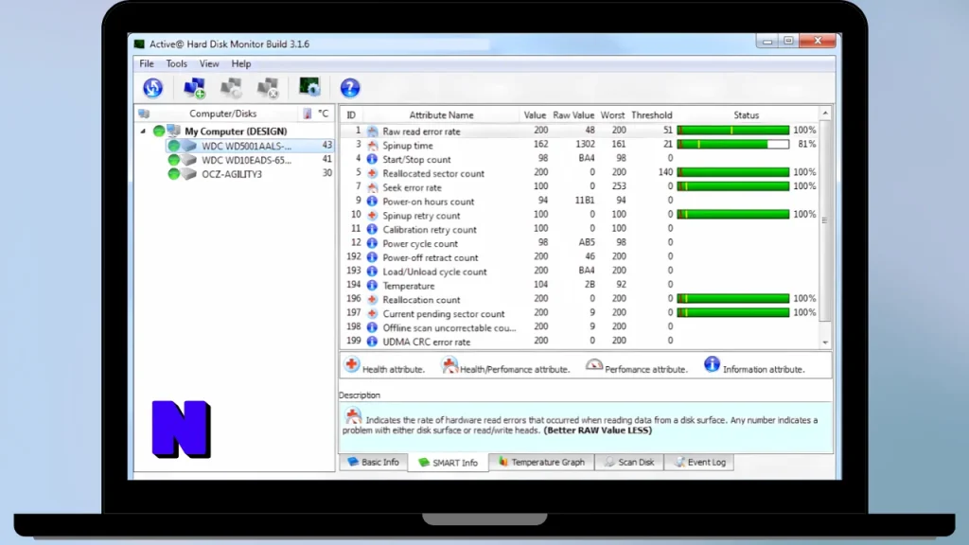Click the icon beside Spinup time

point(372,145)
